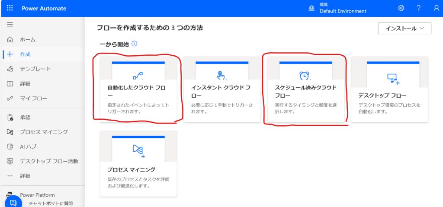Click the process mining card icon

tap(138, 151)
